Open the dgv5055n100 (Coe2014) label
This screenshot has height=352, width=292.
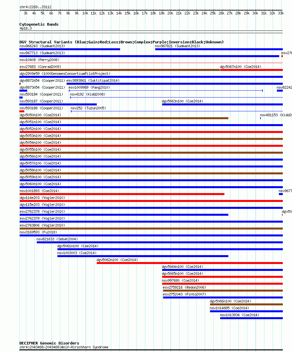coord(40,149)
